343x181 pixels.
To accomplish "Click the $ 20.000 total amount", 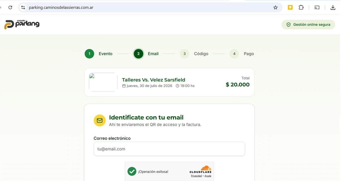I will (238, 85).
